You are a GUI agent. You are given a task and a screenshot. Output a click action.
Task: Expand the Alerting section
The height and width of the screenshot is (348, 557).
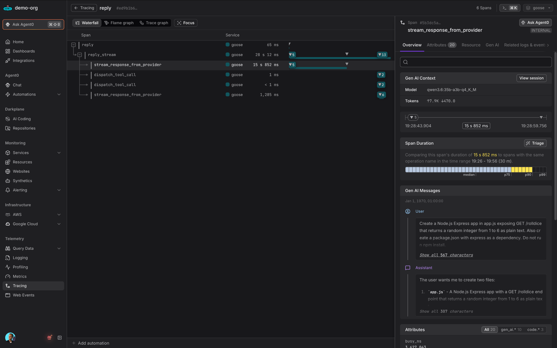point(59,190)
